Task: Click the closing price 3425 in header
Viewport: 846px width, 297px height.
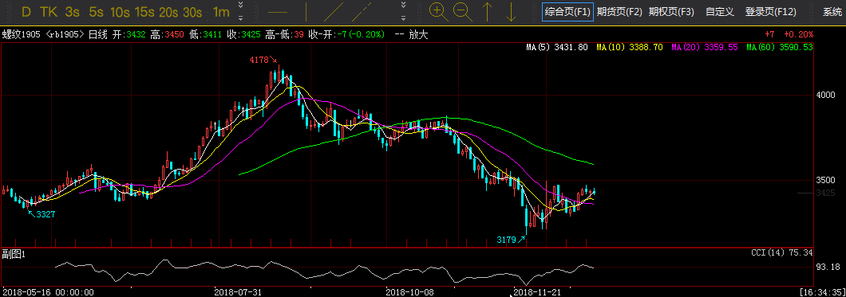Action: pos(251,34)
